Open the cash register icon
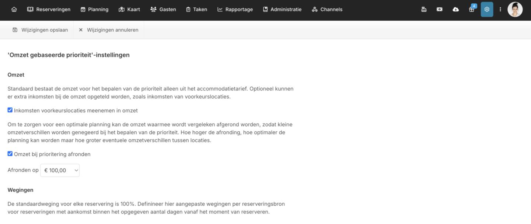This screenshot has width=531, height=224. [x=424, y=10]
